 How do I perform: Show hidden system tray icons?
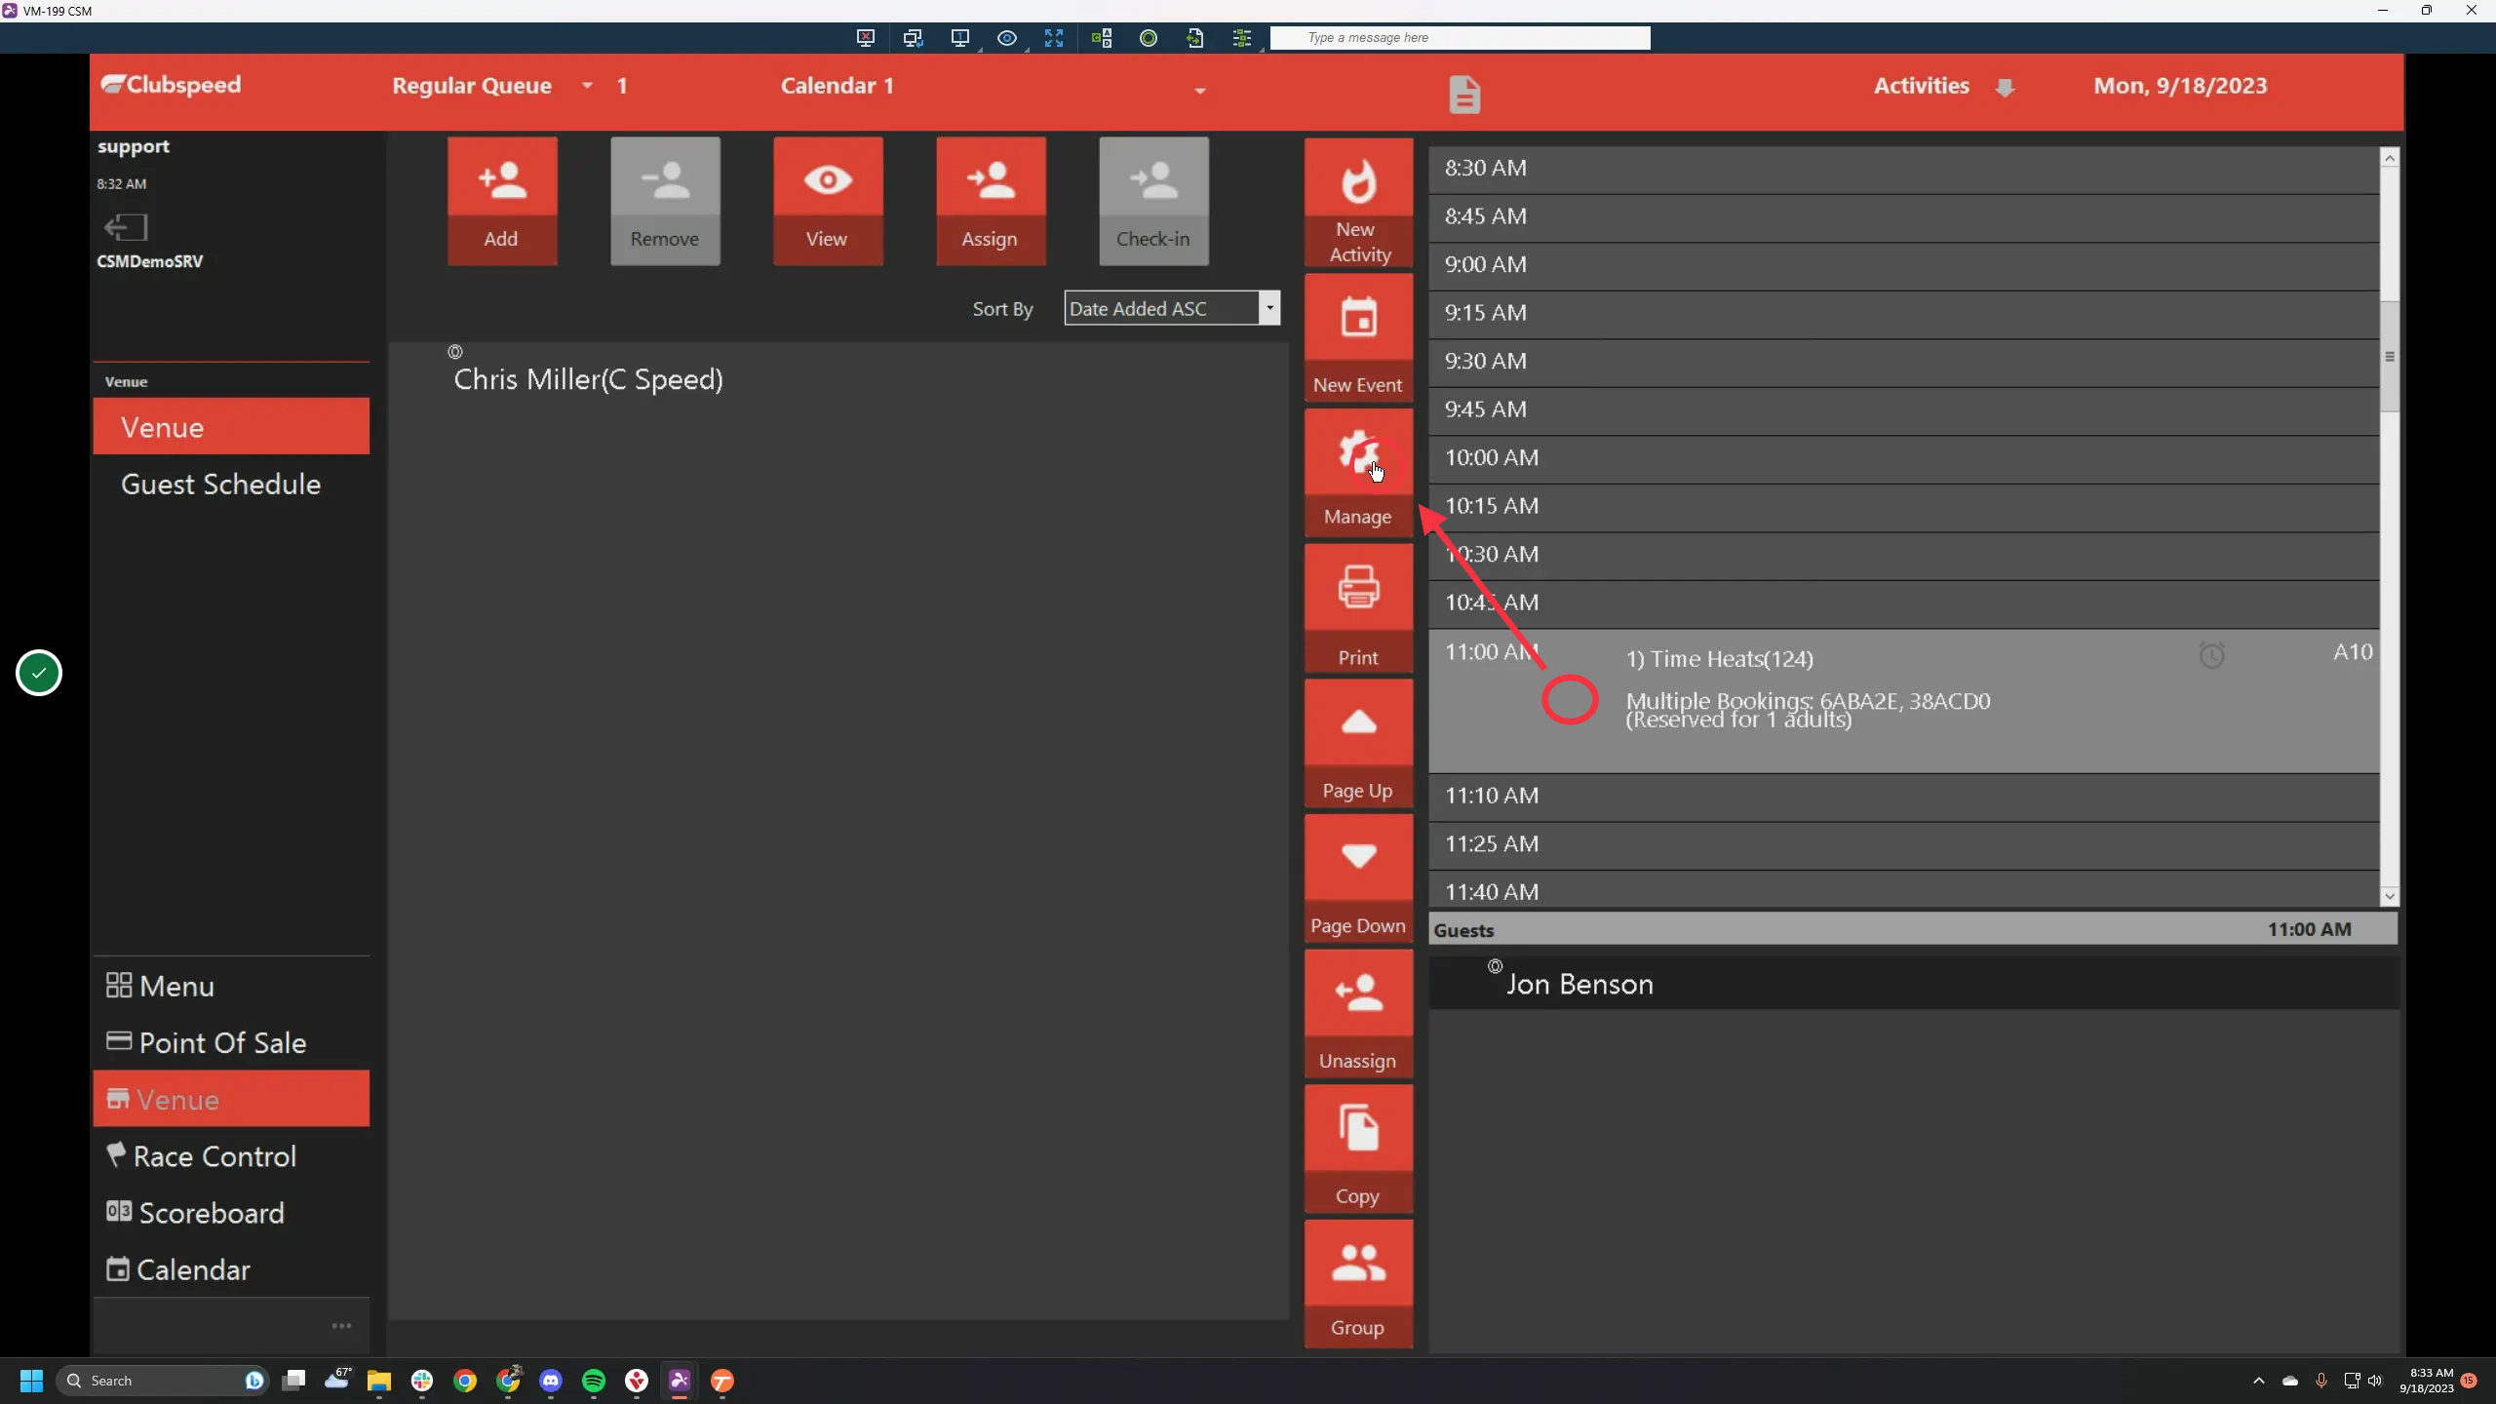pos(2258,1381)
